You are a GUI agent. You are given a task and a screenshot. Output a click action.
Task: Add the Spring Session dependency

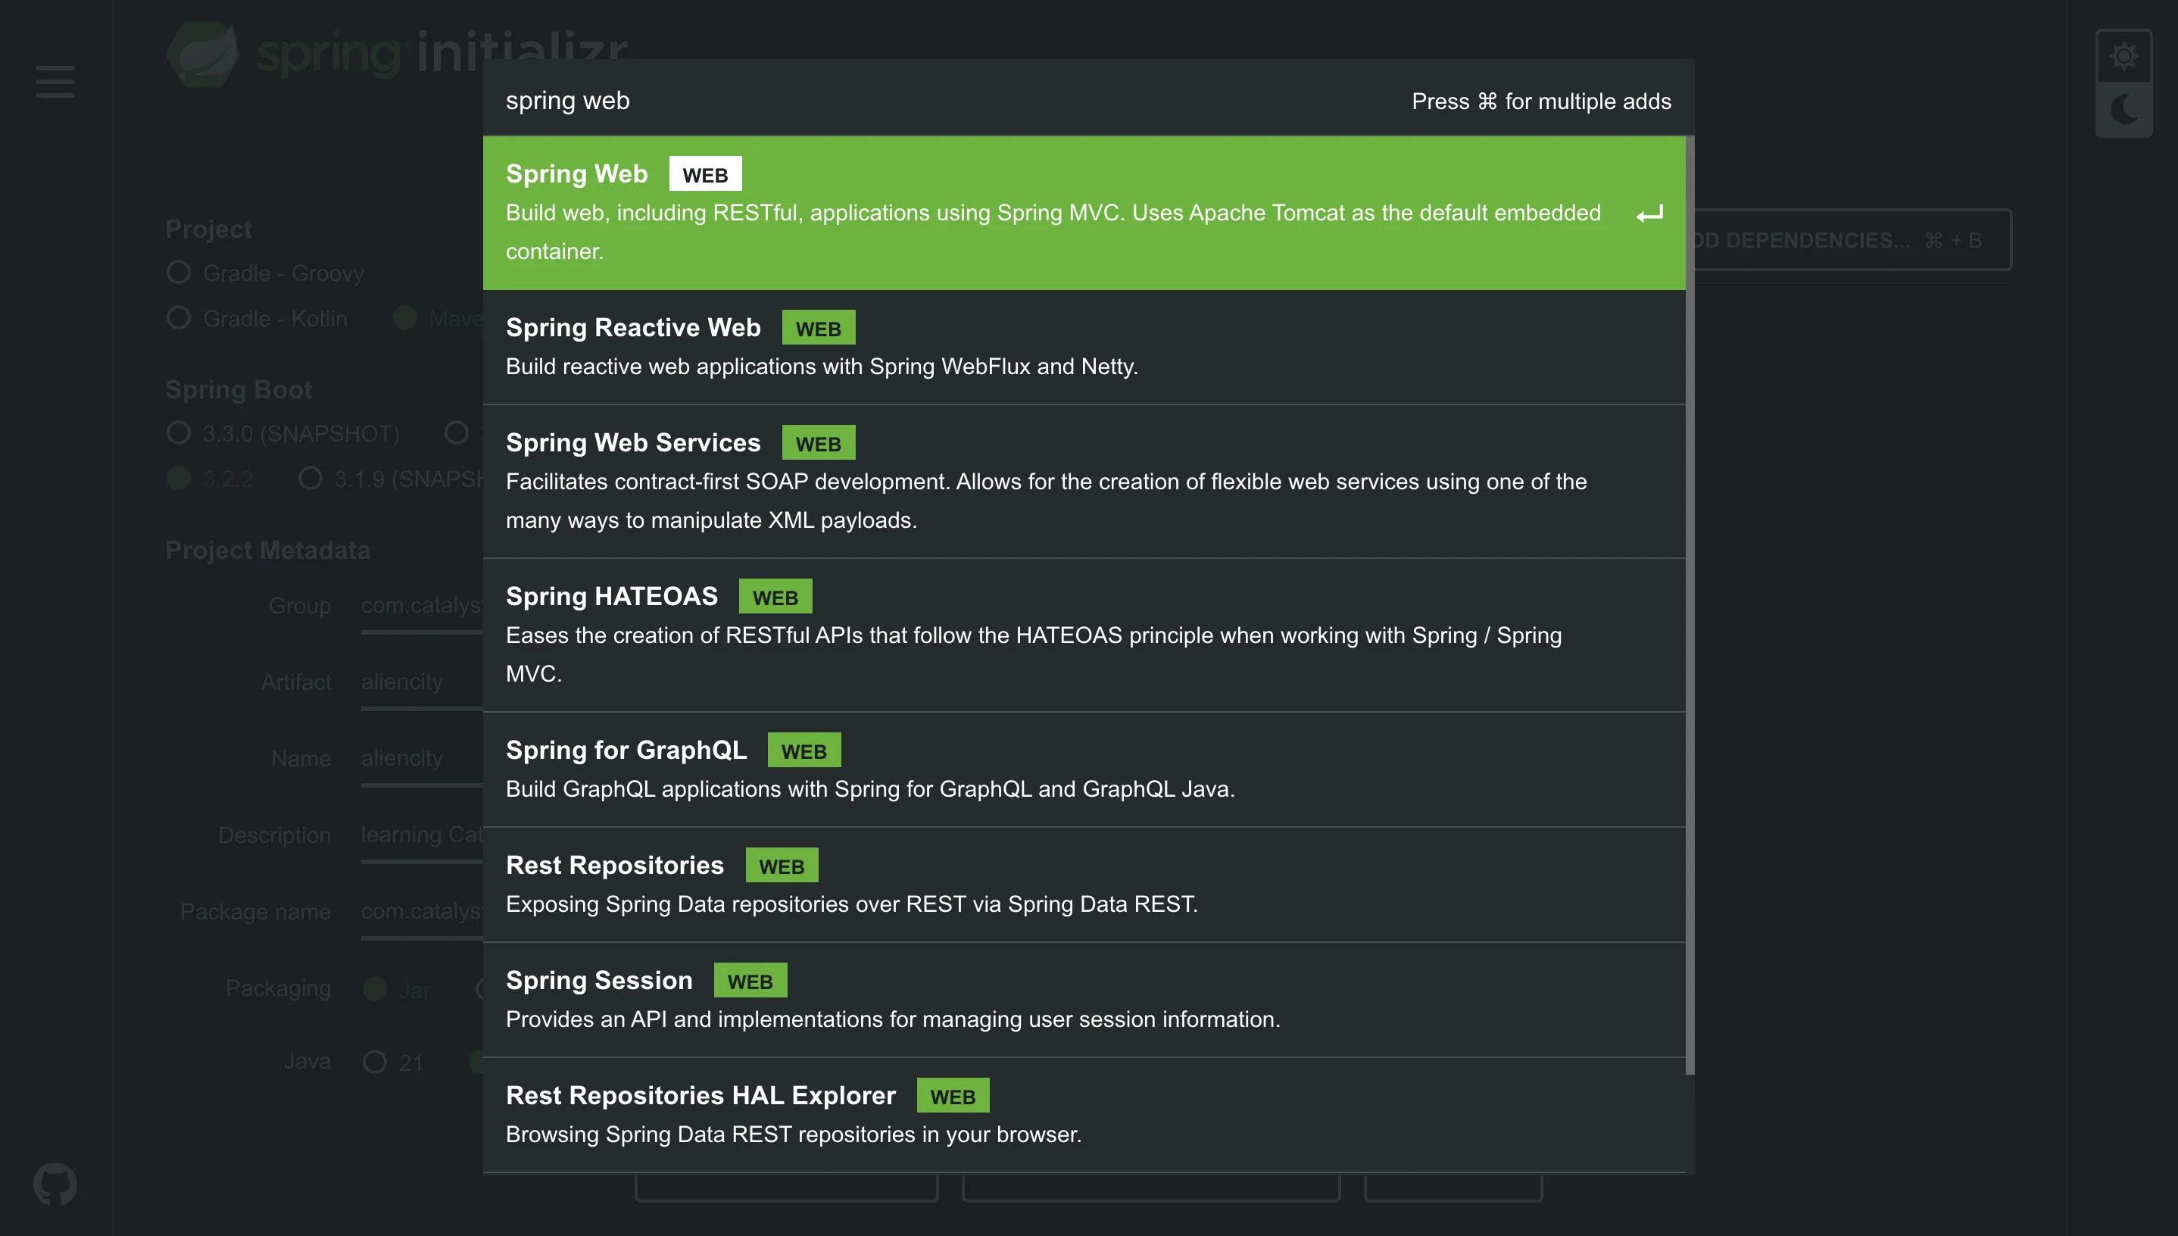tap(1084, 1000)
